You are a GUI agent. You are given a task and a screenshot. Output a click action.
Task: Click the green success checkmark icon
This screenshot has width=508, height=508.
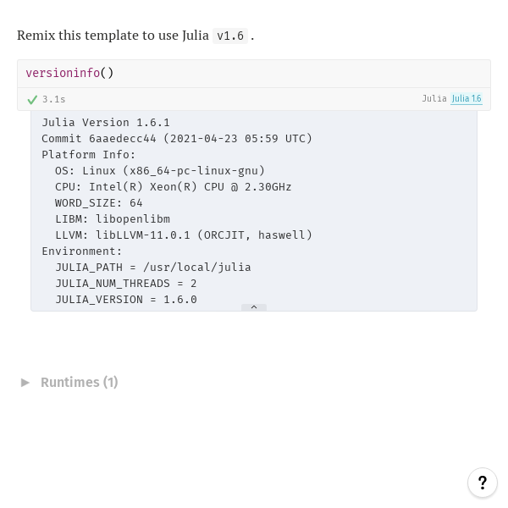tap(32, 99)
